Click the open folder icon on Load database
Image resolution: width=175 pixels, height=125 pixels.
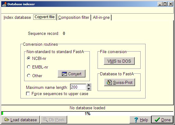pyautogui.click(x=7, y=120)
